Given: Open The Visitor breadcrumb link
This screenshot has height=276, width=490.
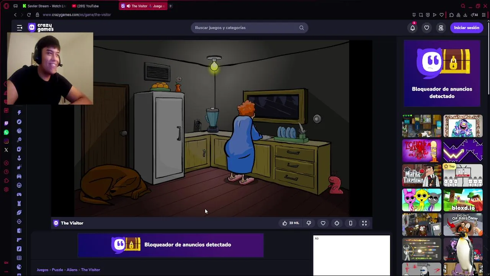Looking at the screenshot, I should (90, 270).
